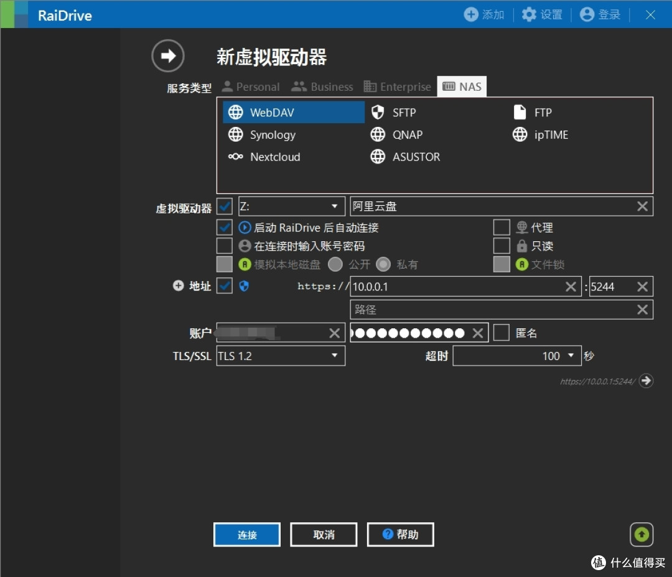The height and width of the screenshot is (577, 672).
Task: Pick the Nextcloud service option
Action: click(264, 157)
